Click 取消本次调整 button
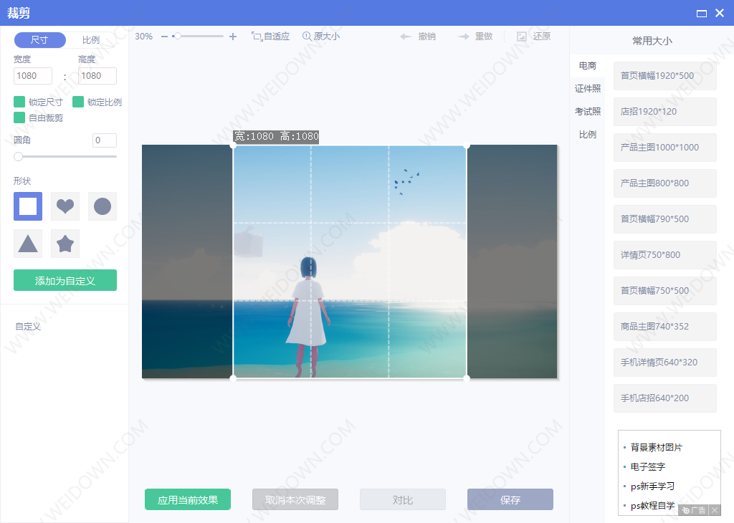Image resolution: width=734 pixels, height=523 pixels. coord(295,499)
